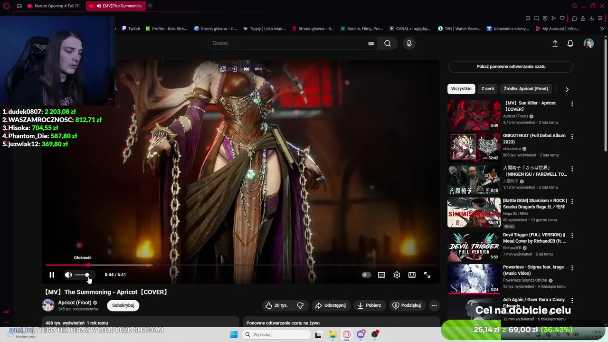
Task: Open the CANAL+ bookmark
Action: tap(409, 28)
